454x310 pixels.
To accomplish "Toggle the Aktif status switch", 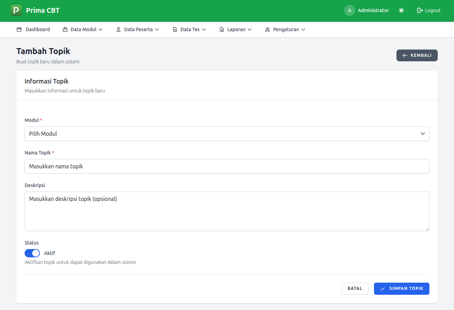I will pos(32,253).
